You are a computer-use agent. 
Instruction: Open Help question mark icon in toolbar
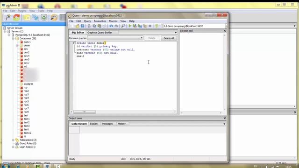(157, 26)
